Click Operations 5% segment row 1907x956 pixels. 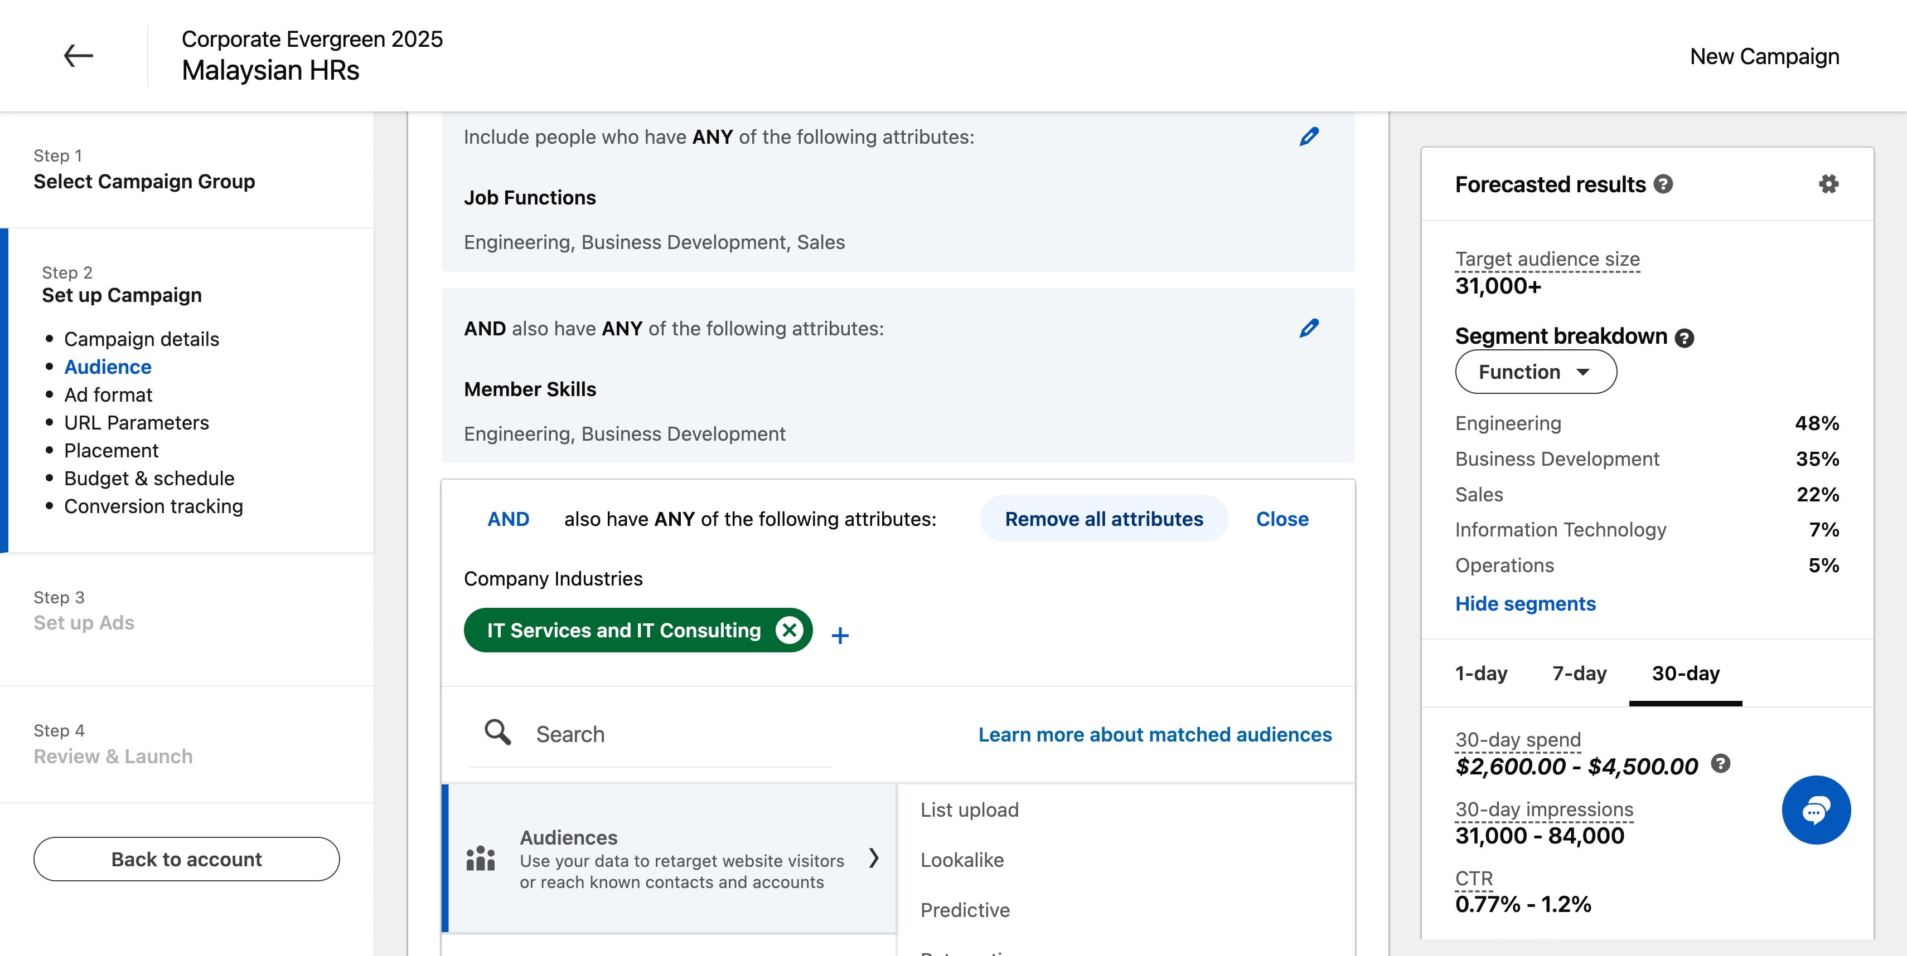(1647, 565)
